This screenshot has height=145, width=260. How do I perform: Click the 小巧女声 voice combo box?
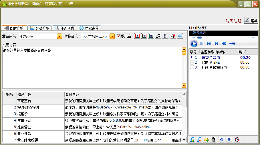point(40,36)
